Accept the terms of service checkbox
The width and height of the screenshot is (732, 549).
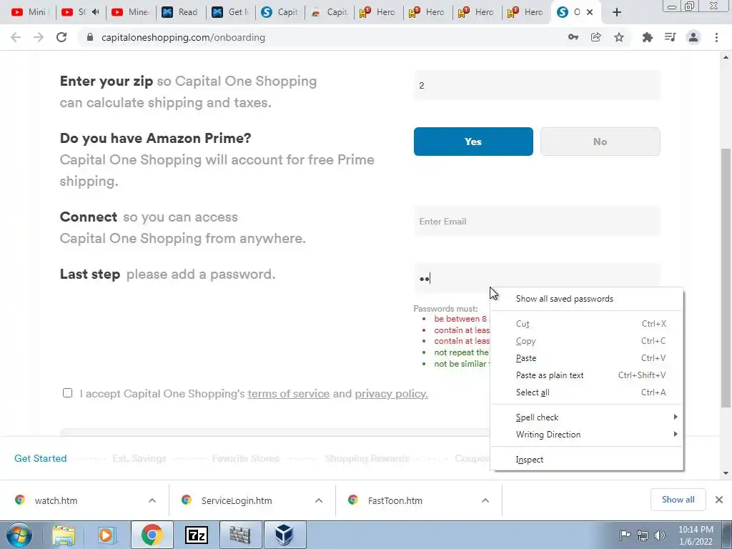68,393
